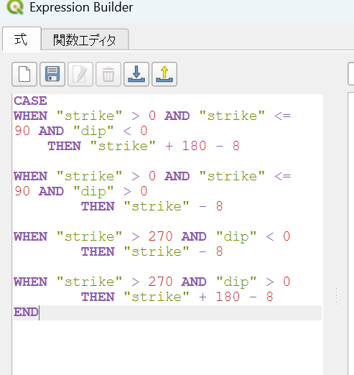Place cursor after END keyword
The width and height of the screenshot is (354, 375).
(39, 312)
